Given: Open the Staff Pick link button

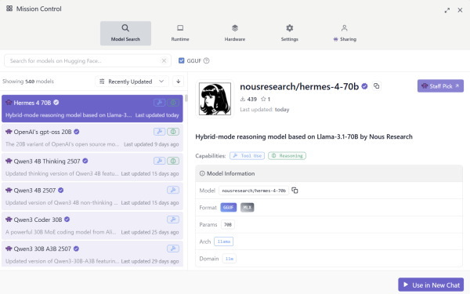Looking at the screenshot, I should 440,86.
